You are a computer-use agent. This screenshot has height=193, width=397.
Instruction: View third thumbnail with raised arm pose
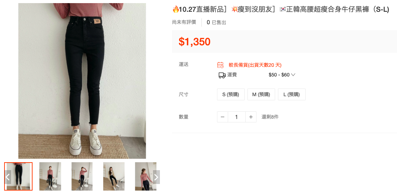[x=82, y=176]
